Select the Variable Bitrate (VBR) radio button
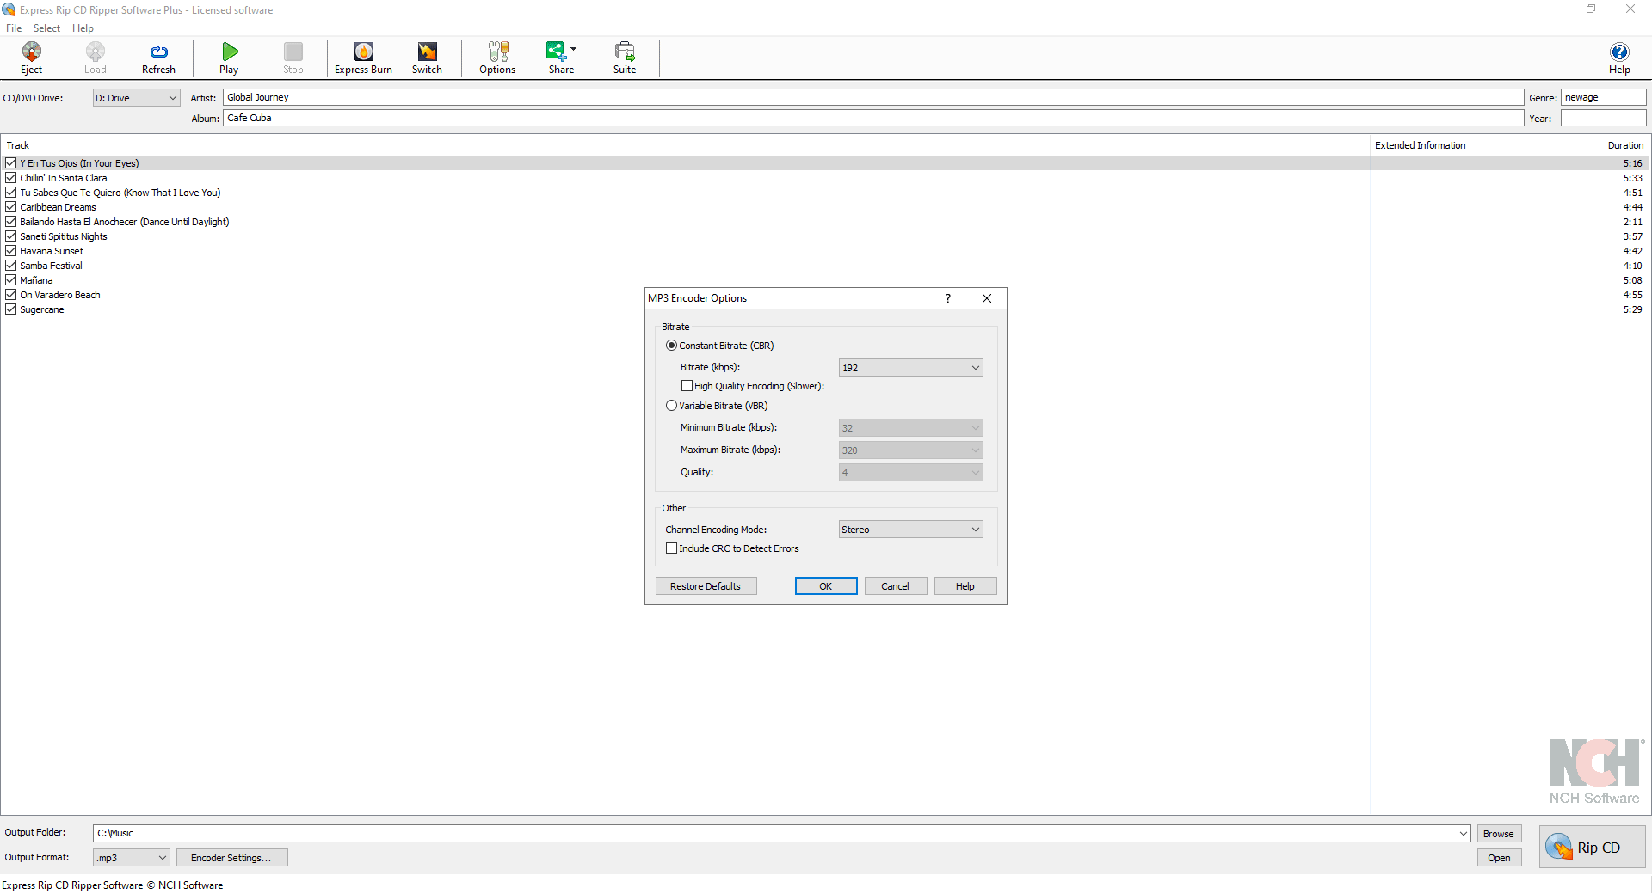This screenshot has width=1652, height=894. point(671,405)
